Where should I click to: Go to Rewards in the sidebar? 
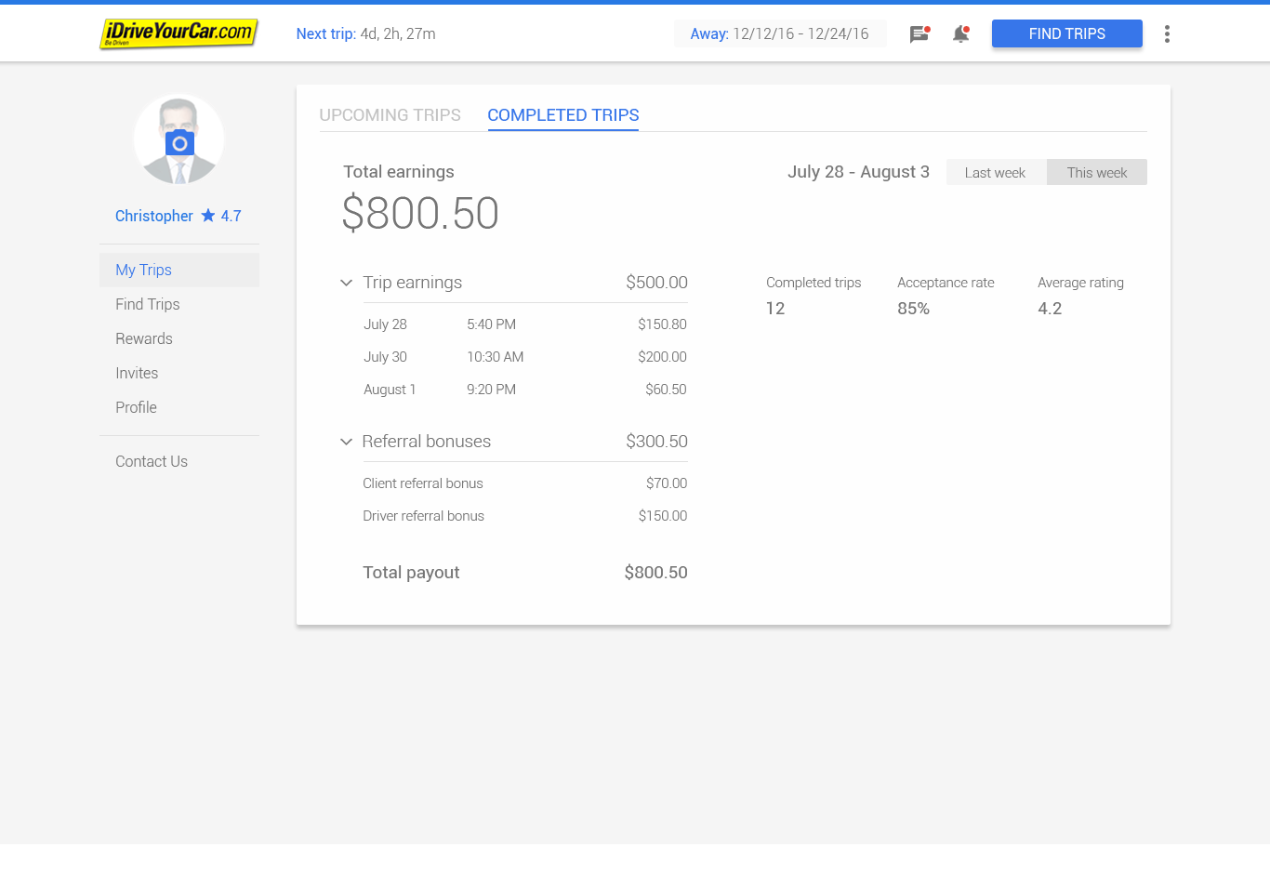coord(144,338)
